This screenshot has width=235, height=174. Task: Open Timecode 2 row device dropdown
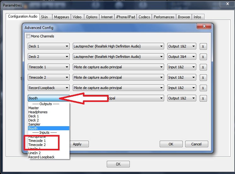pyautogui.click(x=118, y=77)
